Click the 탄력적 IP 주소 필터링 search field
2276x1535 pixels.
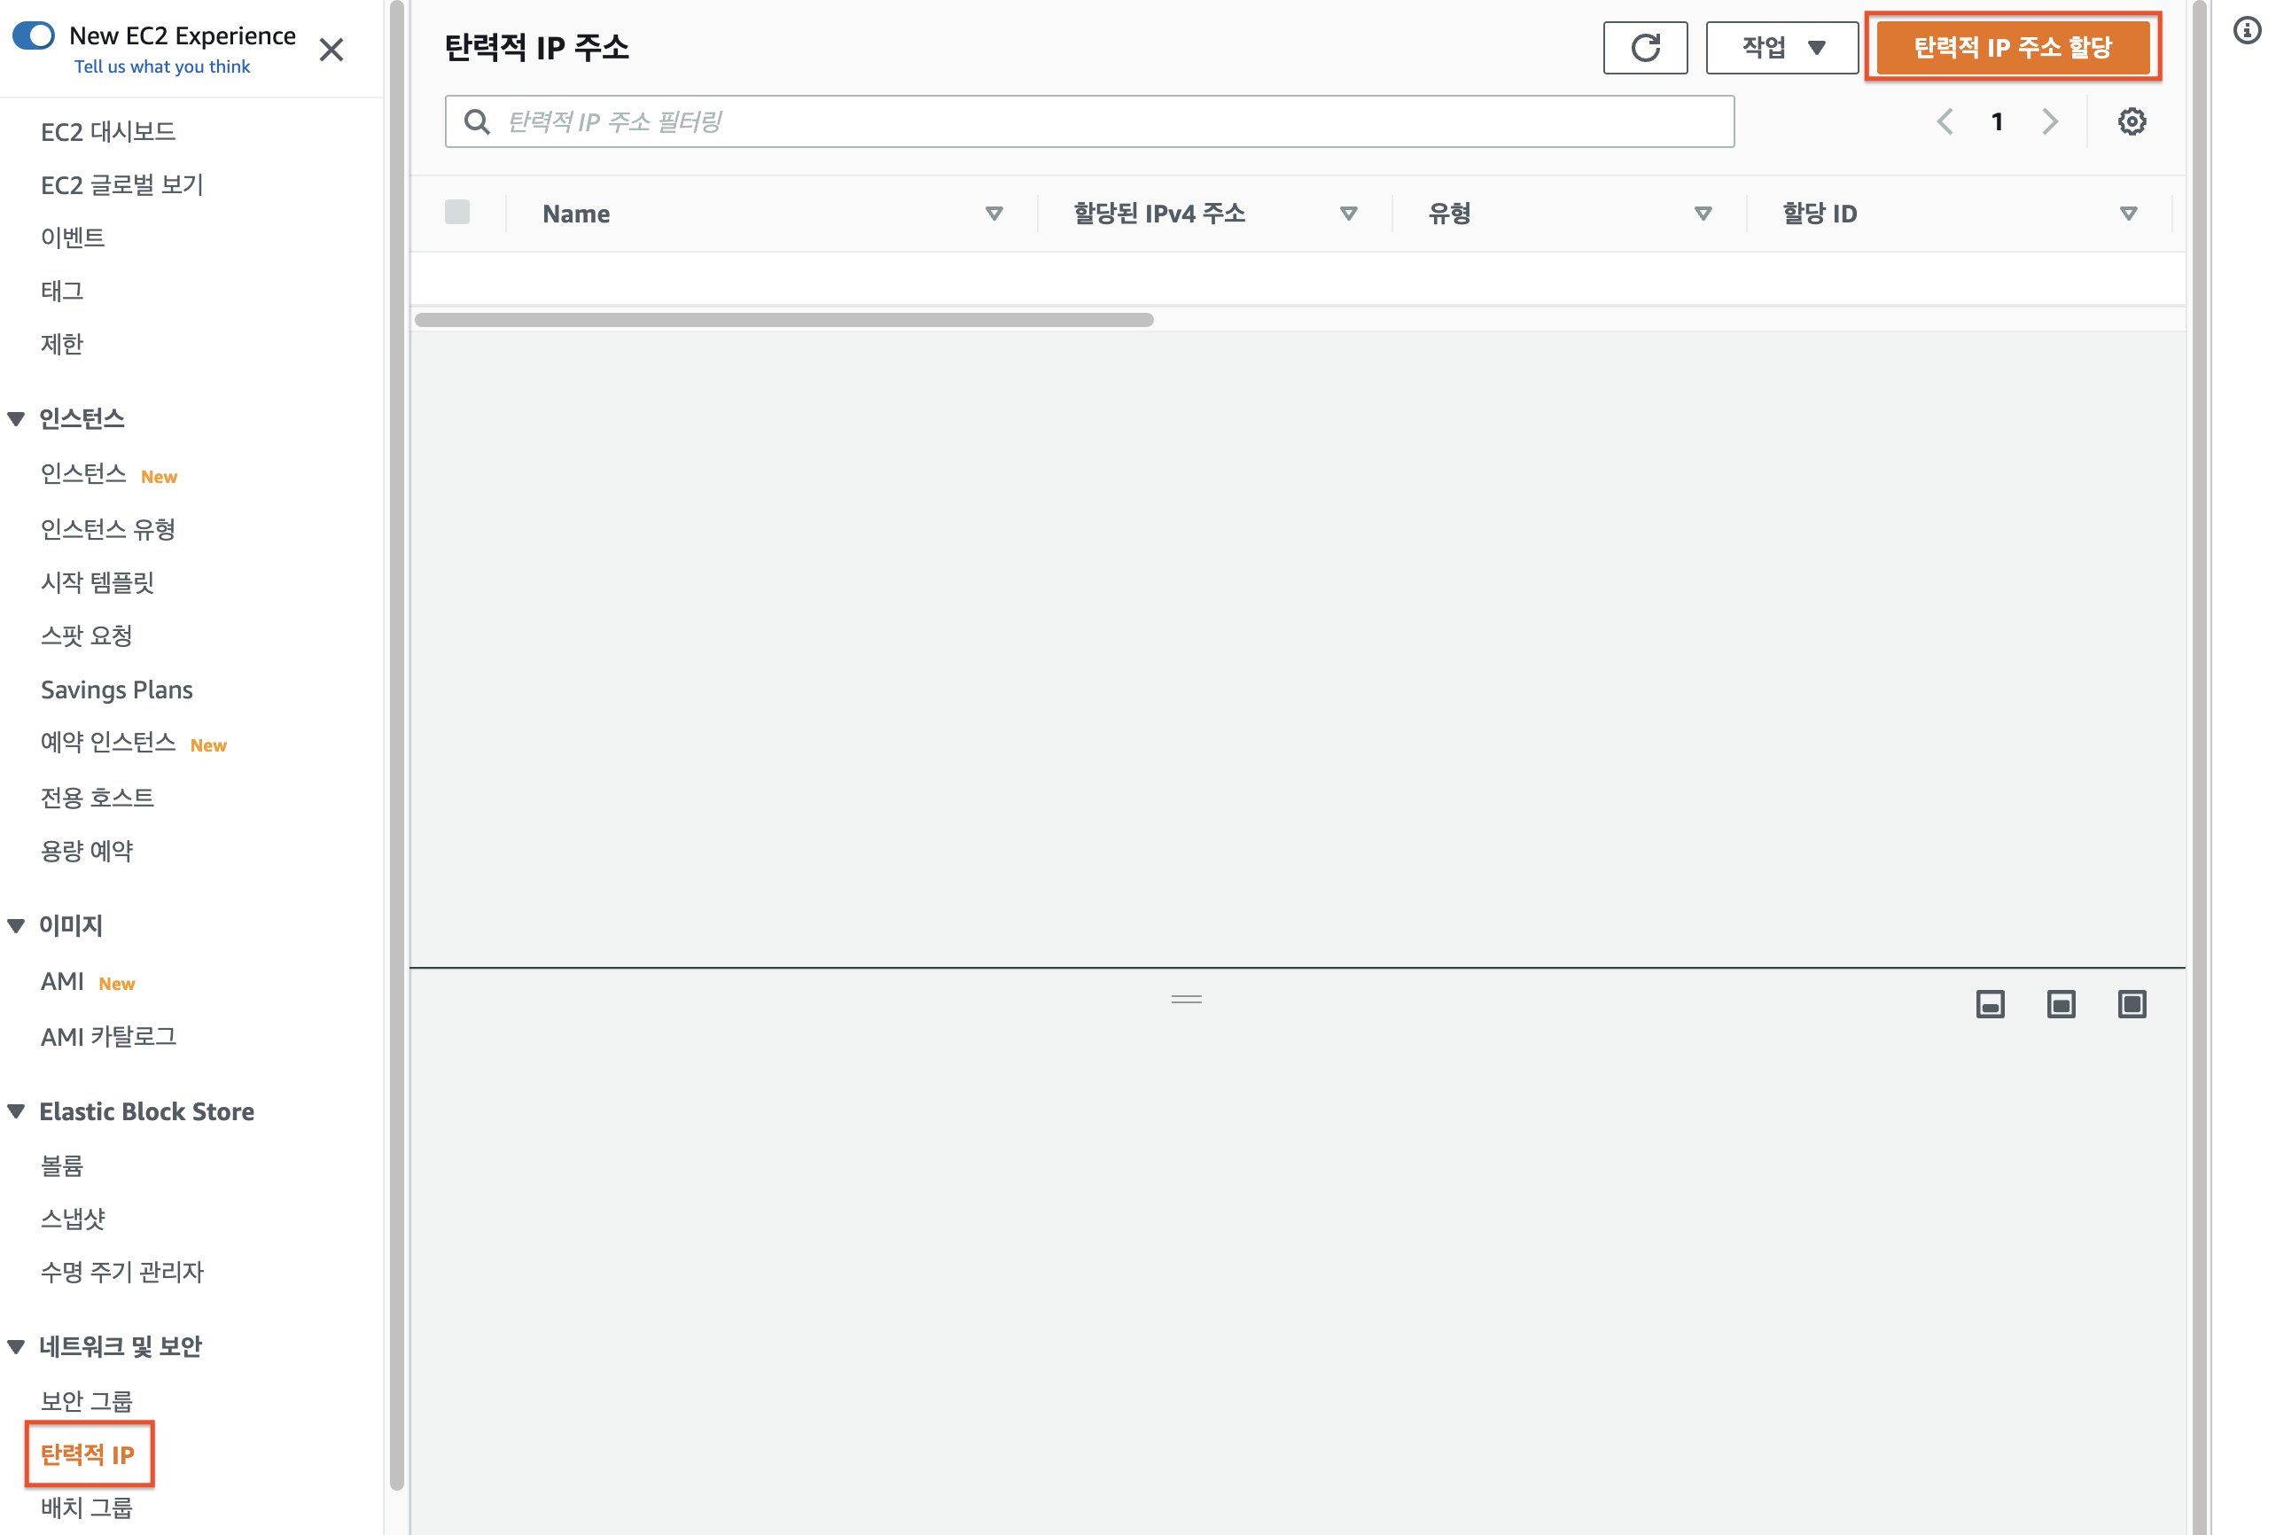1106,121
